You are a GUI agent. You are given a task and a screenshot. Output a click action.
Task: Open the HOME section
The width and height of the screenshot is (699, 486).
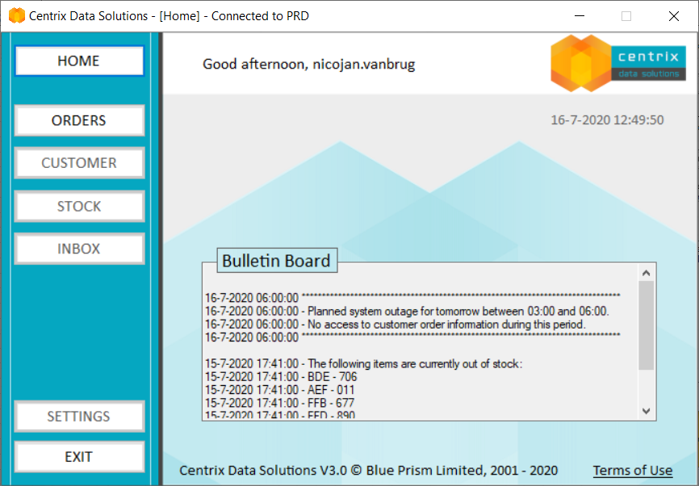(x=79, y=61)
